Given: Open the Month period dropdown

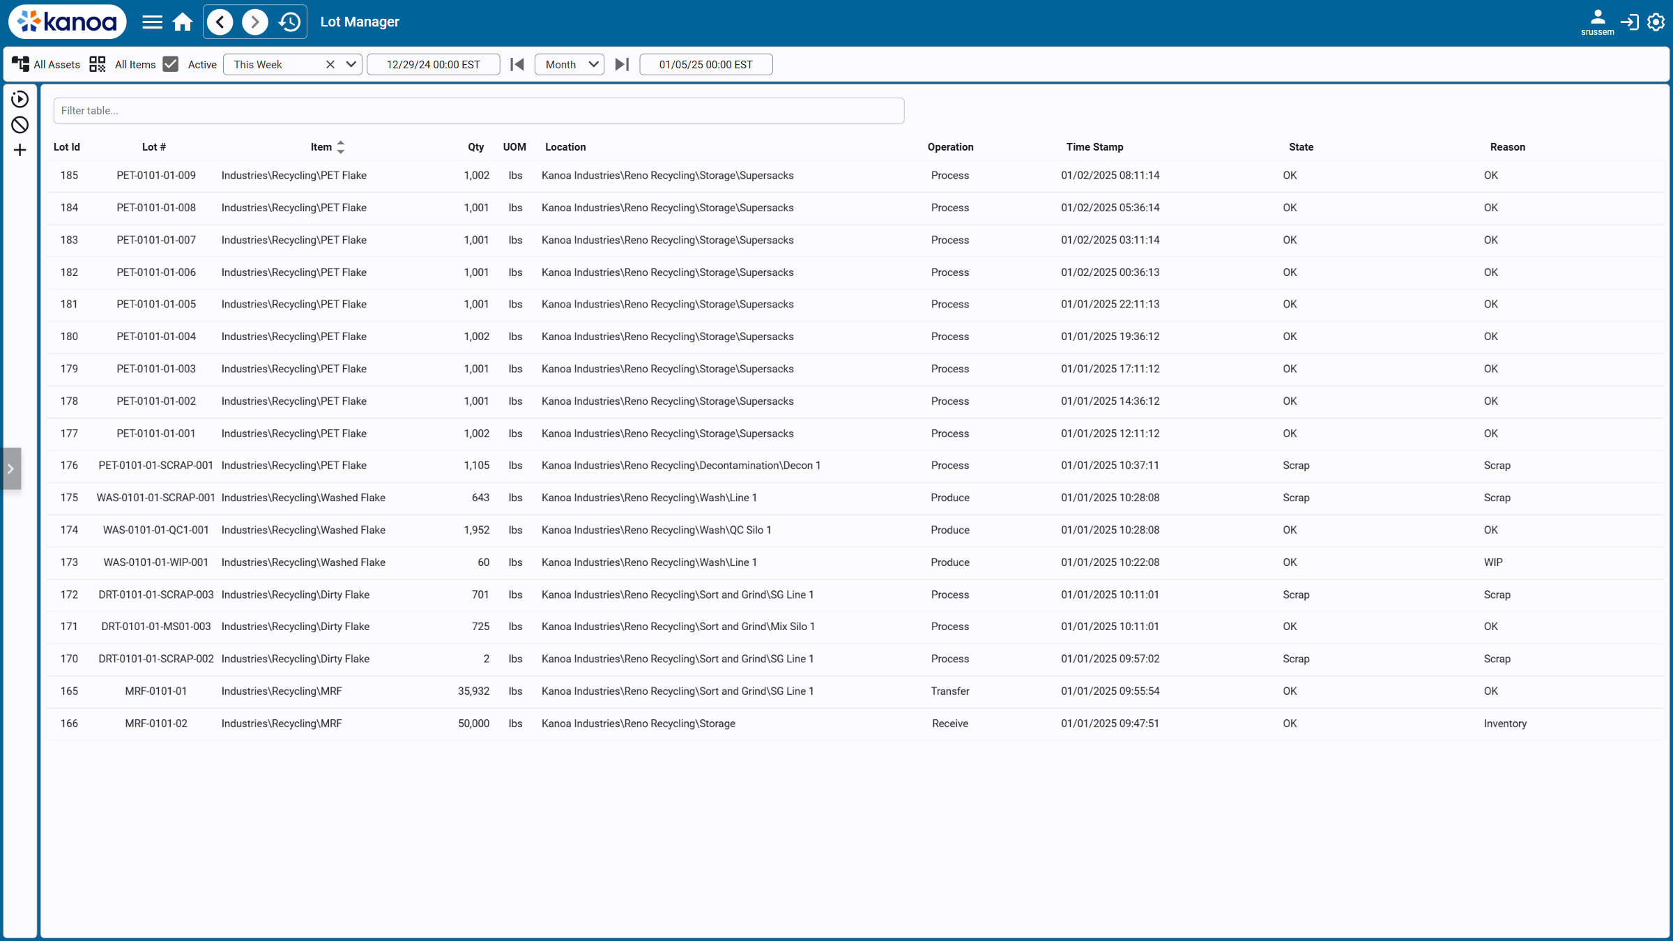Looking at the screenshot, I should point(570,64).
